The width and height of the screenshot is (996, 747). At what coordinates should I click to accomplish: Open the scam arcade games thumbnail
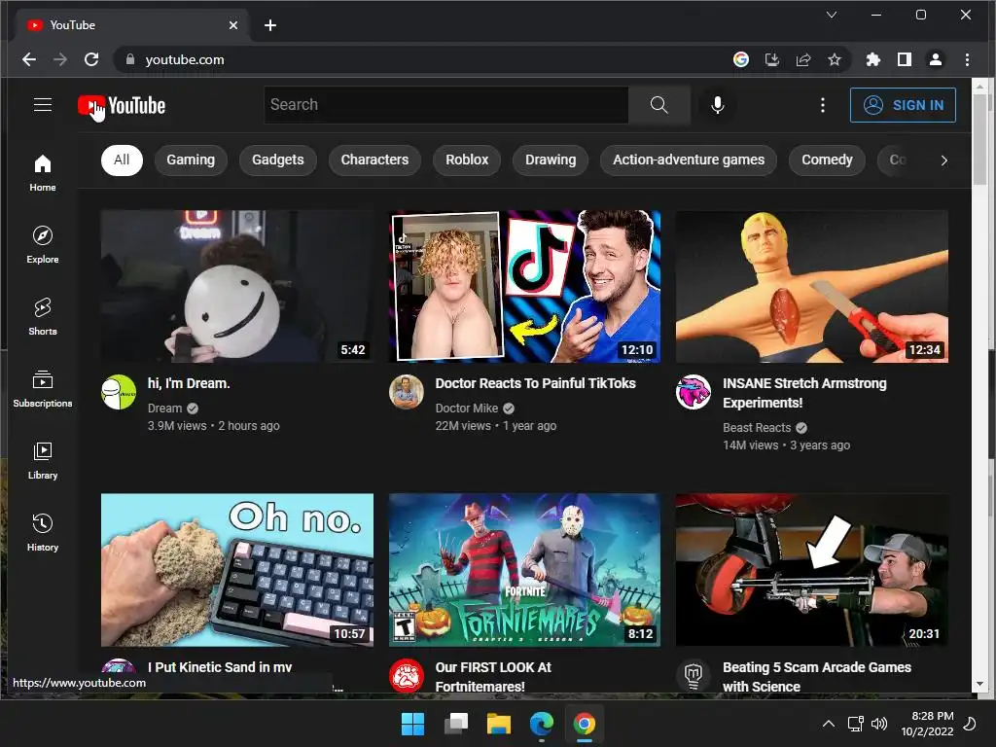point(812,570)
